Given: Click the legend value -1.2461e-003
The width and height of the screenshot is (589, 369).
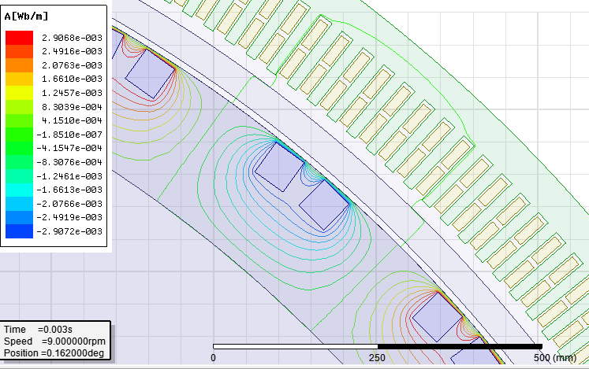Looking at the screenshot, I should click(69, 176).
